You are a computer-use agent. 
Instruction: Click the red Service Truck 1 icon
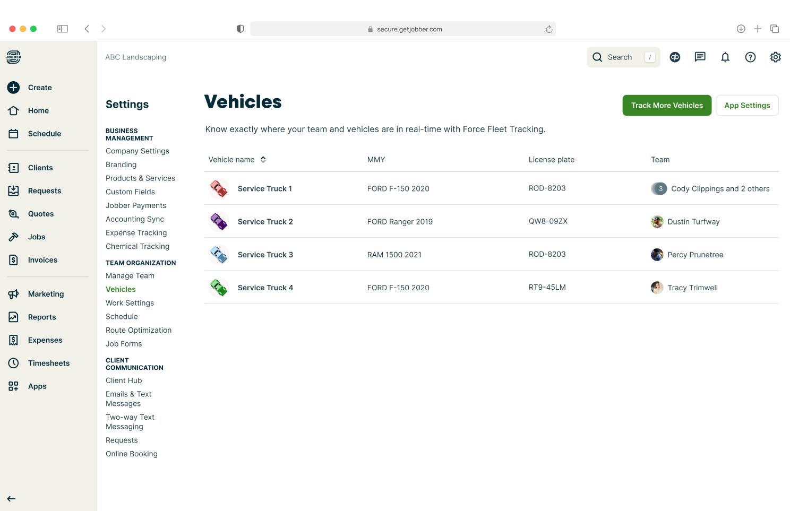click(x=219, y=188)
